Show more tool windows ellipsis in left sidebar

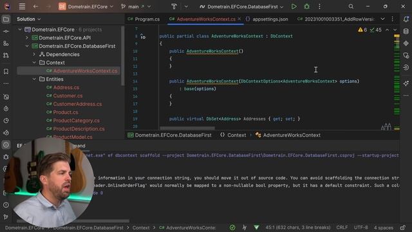pyautogui.click(x=6, y=84)
